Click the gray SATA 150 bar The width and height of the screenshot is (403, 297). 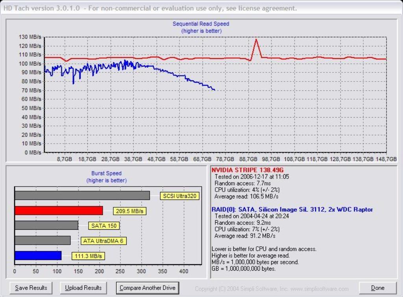click(46, 225)
